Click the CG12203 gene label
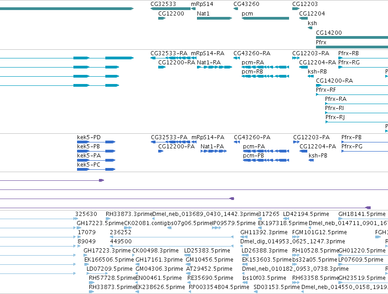388x294 pixels. pos(305,4)
